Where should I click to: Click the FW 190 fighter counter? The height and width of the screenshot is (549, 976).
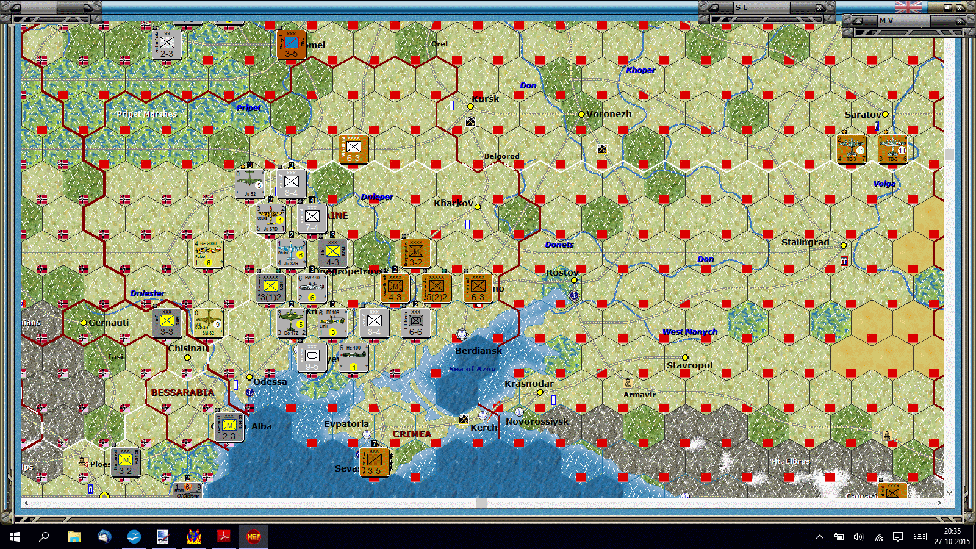click(x=312, y=288)
